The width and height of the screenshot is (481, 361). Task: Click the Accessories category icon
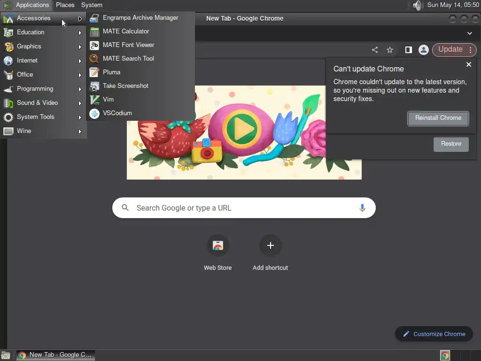coord(8,18)
